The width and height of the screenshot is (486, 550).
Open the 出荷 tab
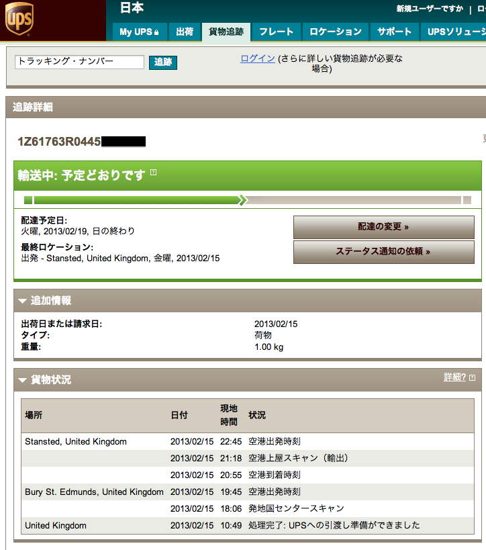[x=185, y=32]
